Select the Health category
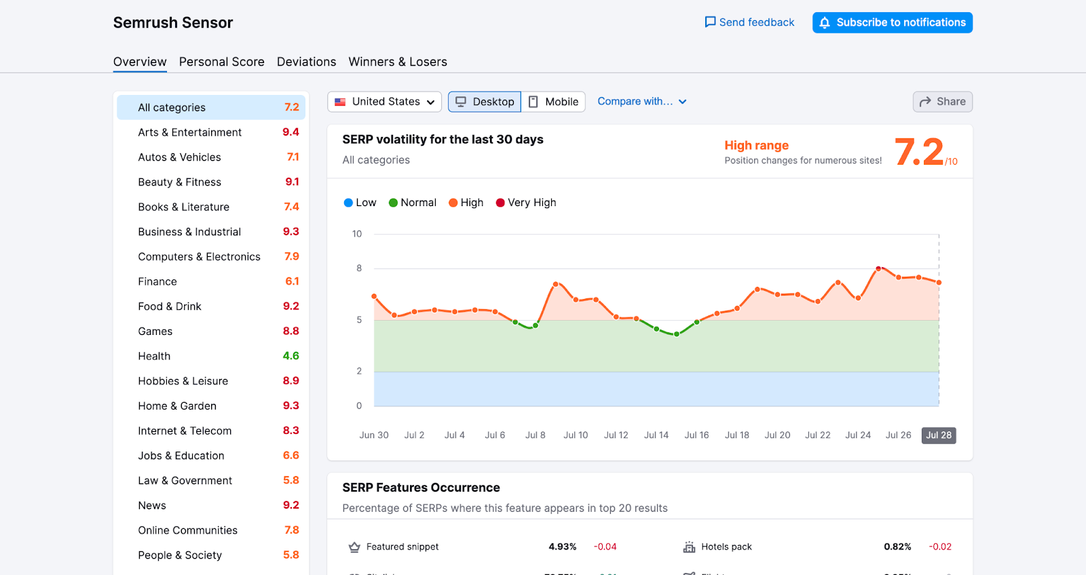The width and height of the screenshot is (1086, 575). tap(211, 356)
